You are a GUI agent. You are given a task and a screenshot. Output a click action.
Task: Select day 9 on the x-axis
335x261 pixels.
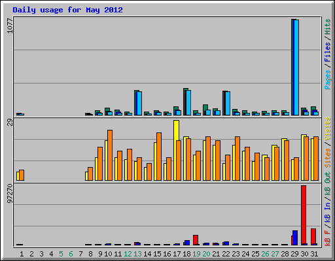(100, 254)
